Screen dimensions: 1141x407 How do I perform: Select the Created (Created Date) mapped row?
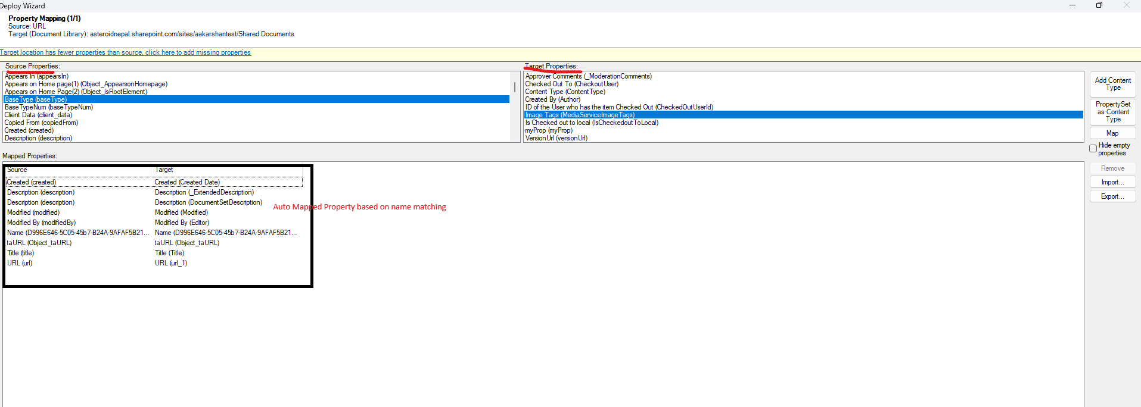pyautogui.click(x=154, y=182)
